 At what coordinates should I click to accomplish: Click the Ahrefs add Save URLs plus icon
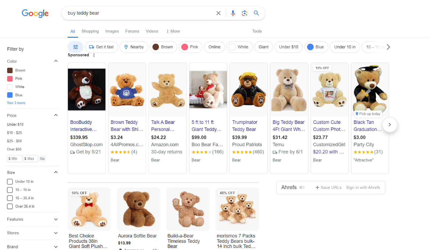tap(317, 187)
